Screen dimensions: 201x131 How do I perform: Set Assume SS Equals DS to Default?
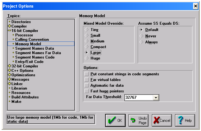click(x=141, y=30)
